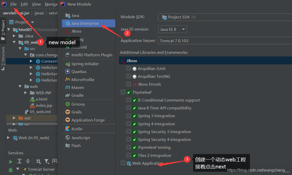Click servlet-api.jar in the breadcrumb
Screen dimensions: 292x175
click(16, 13)
